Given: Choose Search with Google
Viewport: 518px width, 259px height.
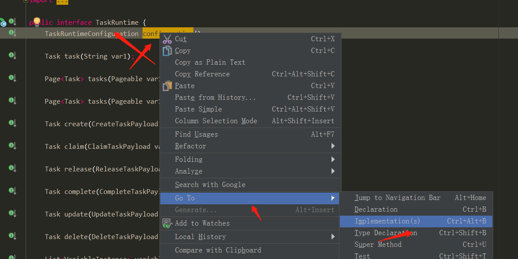Looking at the screenshot, I should click(210, 184).
